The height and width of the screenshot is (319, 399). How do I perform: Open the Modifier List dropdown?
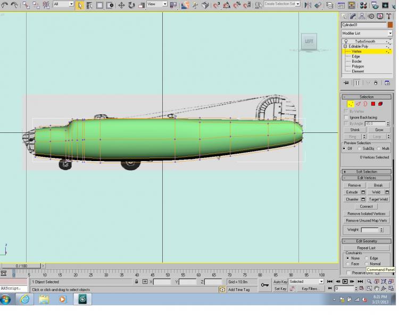pos(367,33)
